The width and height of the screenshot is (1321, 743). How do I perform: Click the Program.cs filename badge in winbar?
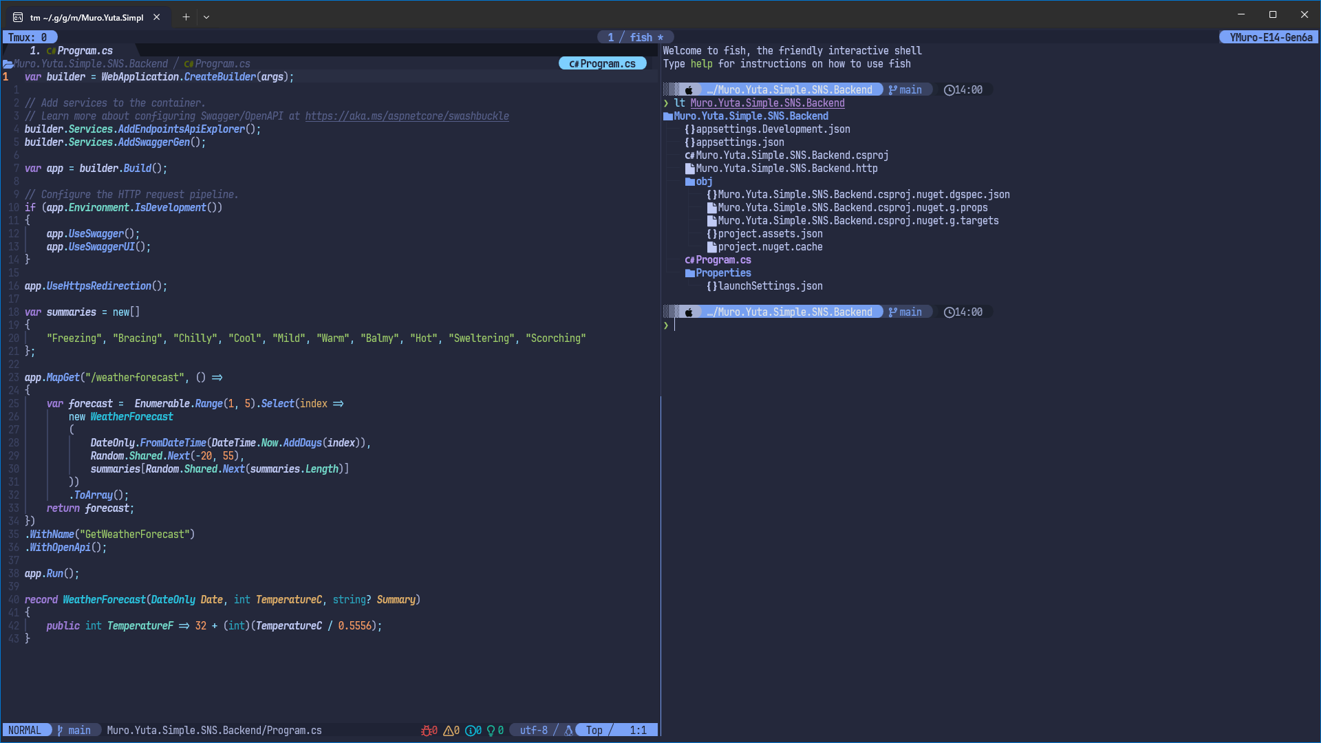(602, 63)
